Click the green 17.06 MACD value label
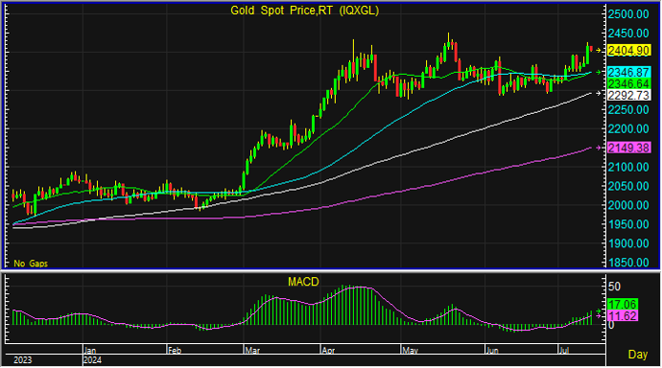Image resolution: width=662 pixels, height=368 pixels. click(623, 304)
